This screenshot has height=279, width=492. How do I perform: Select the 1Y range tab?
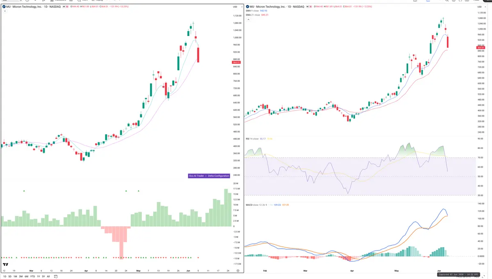coord(39,276)
